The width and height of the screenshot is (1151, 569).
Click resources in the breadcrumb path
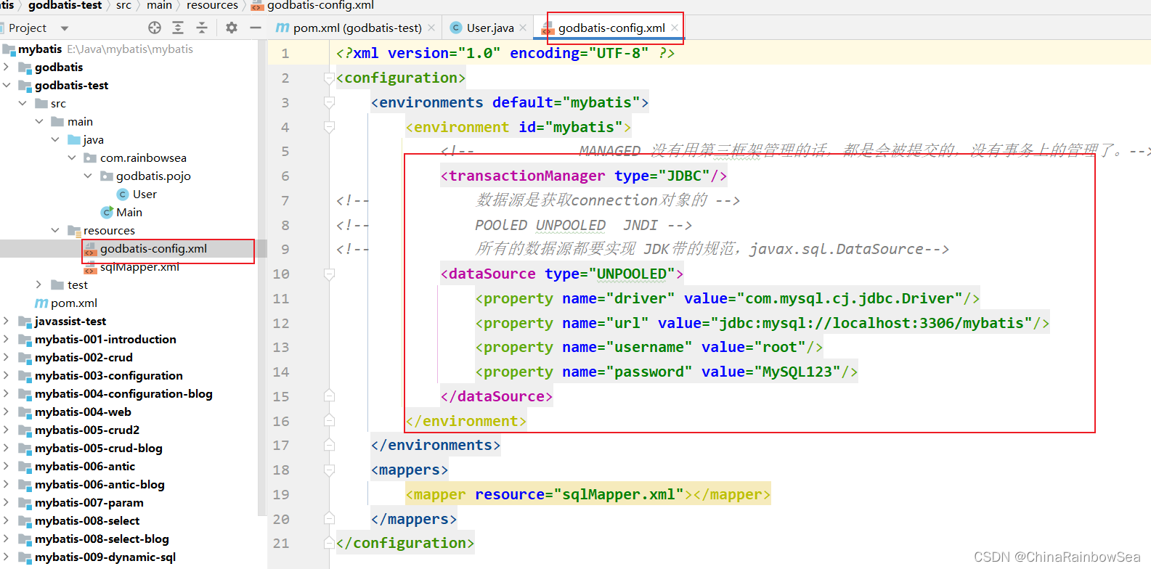pos(212,5)
